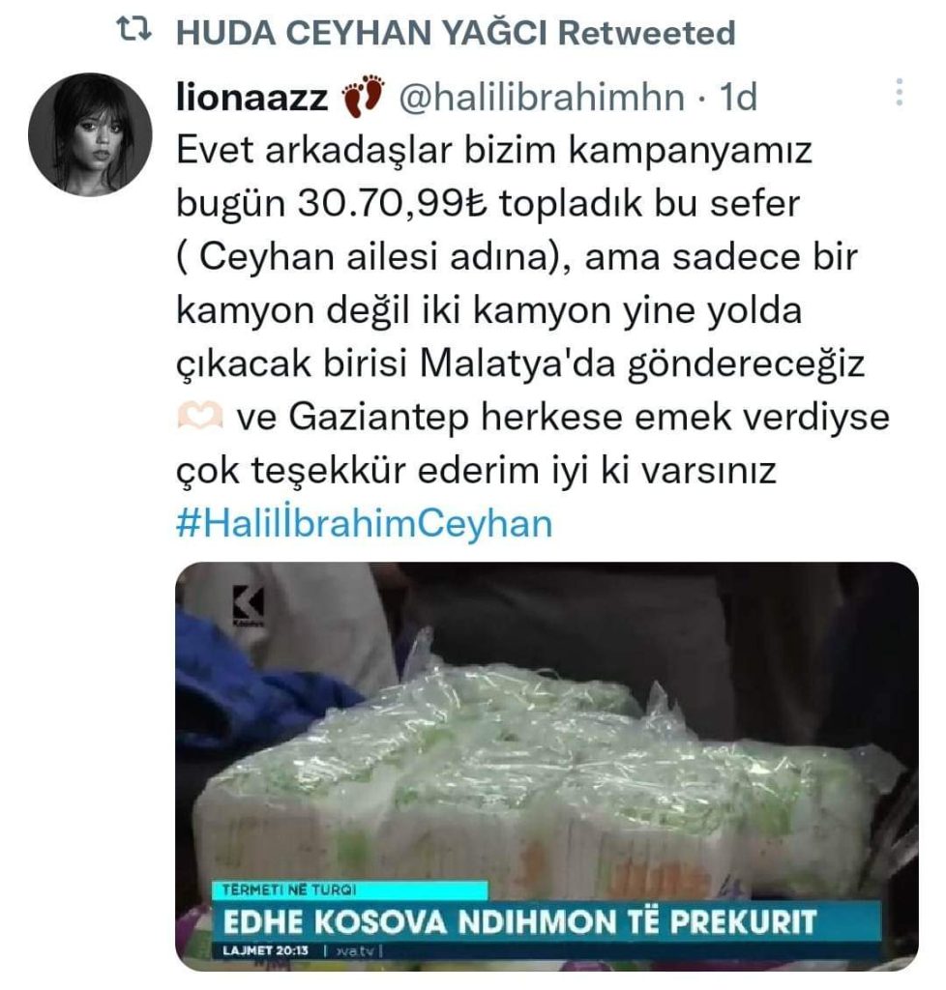The width and height of the screenshot is (946, 990).
Task: Click the retweet arrows icon above the tweet
Action: 134,30
